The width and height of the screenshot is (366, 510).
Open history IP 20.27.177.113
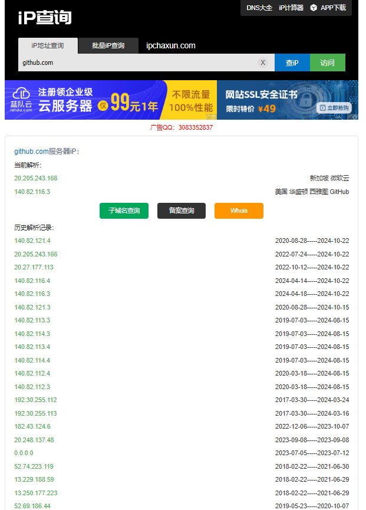click(x=34, y=267)
